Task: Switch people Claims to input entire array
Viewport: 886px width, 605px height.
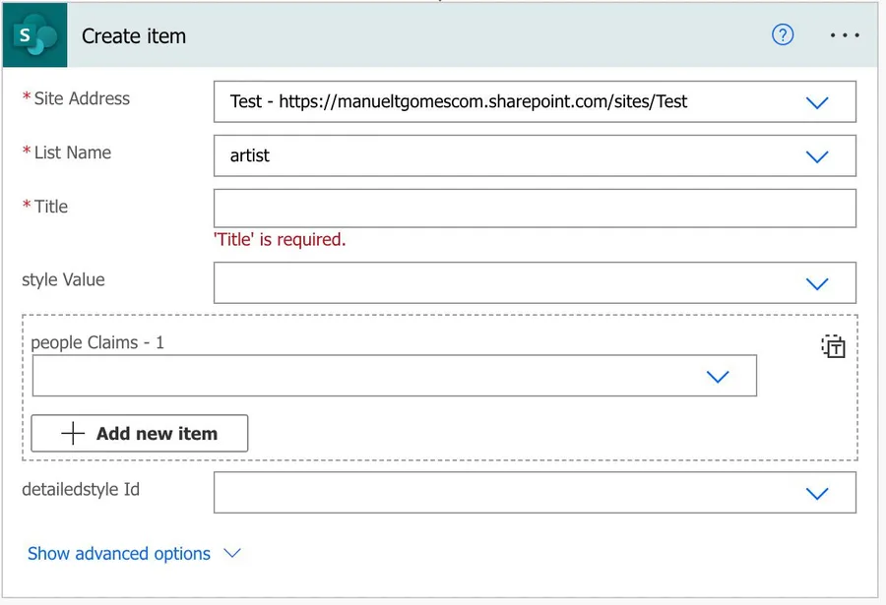Action: point(833,346)
